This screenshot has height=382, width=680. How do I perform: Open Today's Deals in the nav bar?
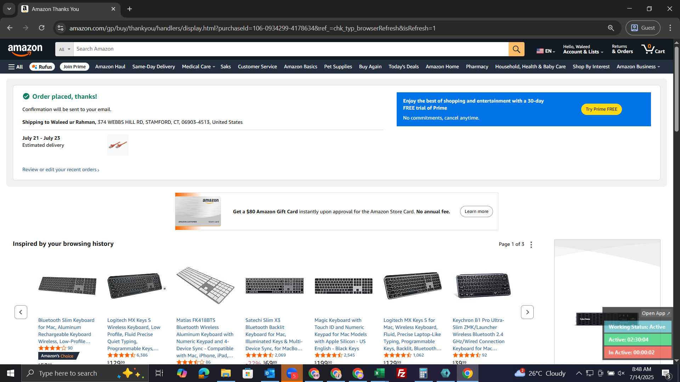coord(403,66)
